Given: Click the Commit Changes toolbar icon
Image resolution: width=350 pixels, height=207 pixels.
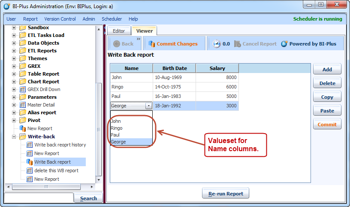Looking at the screenshot, I should click(151, 44).
